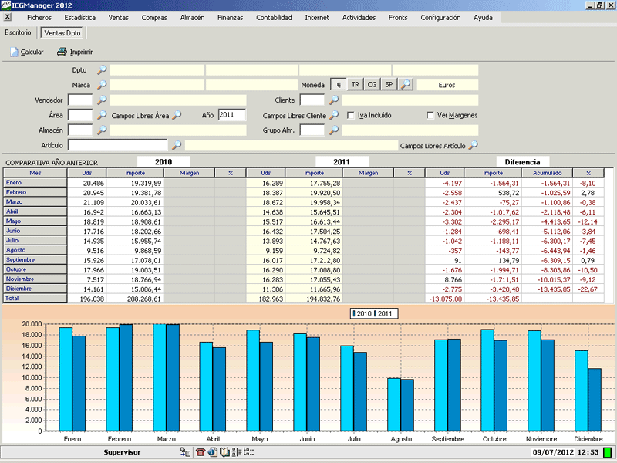Open the Configuración menu

point(440,17)
